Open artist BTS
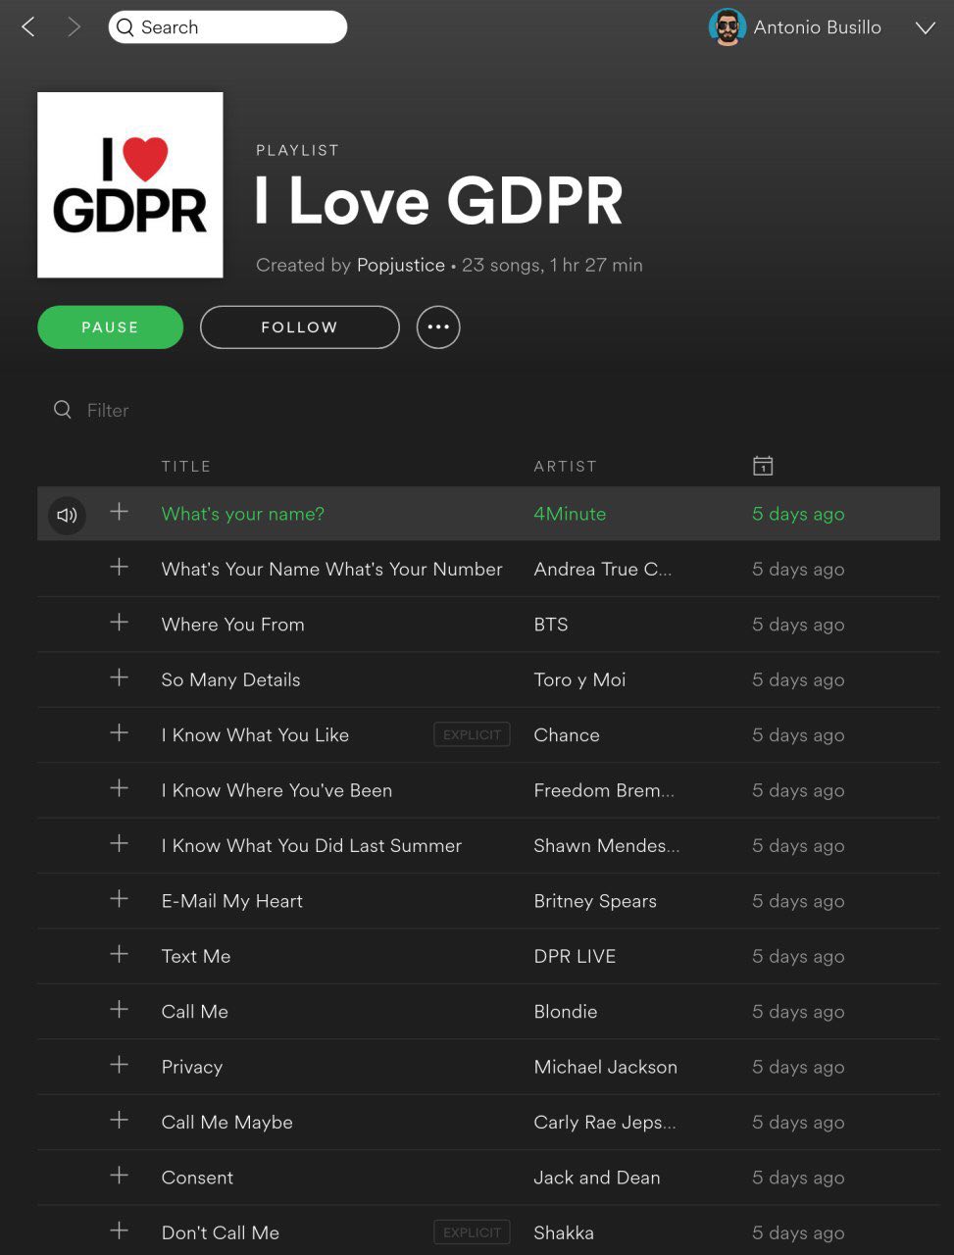The width and height of the screenshot is (954, 1255). [551, 625]
